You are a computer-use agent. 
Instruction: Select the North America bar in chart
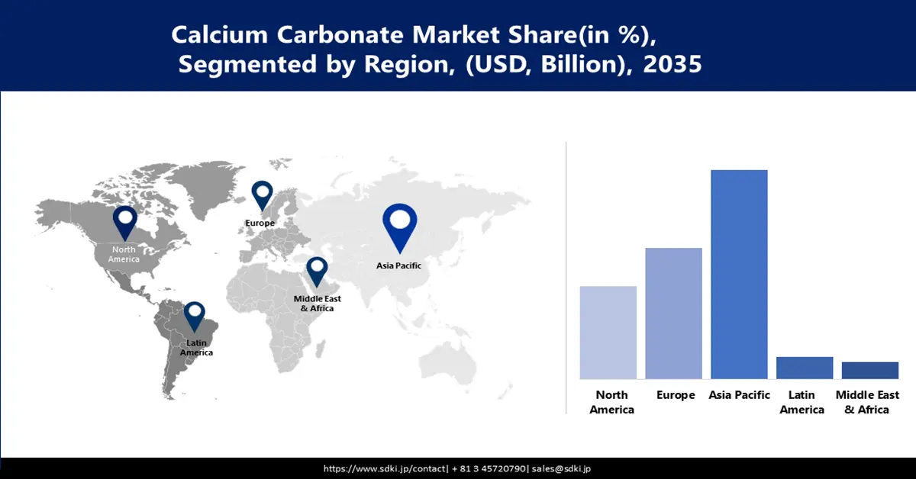point(608,333)
